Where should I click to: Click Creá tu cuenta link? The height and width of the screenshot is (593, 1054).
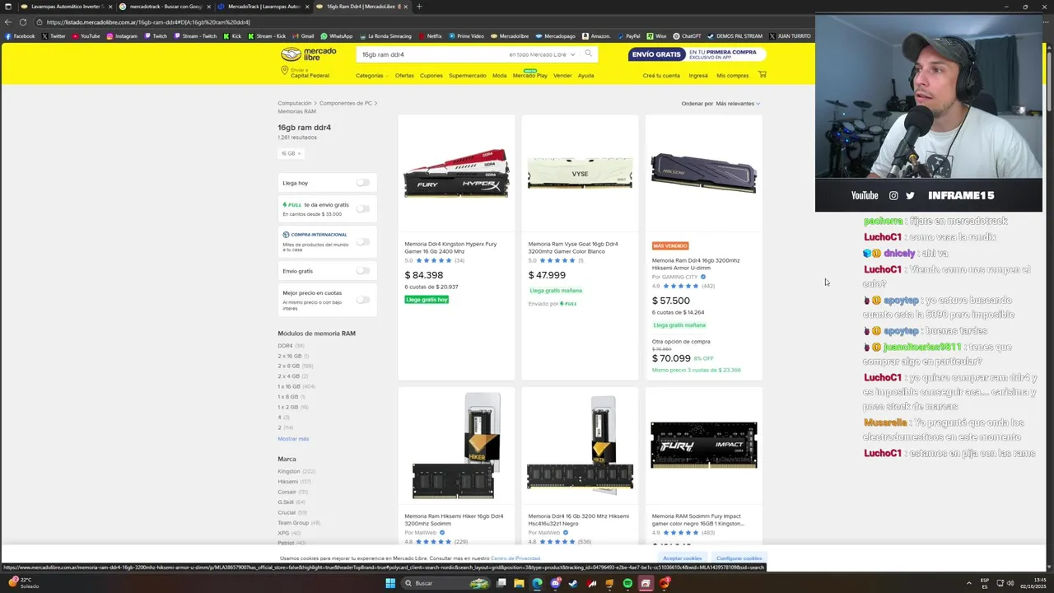[661, 76]
